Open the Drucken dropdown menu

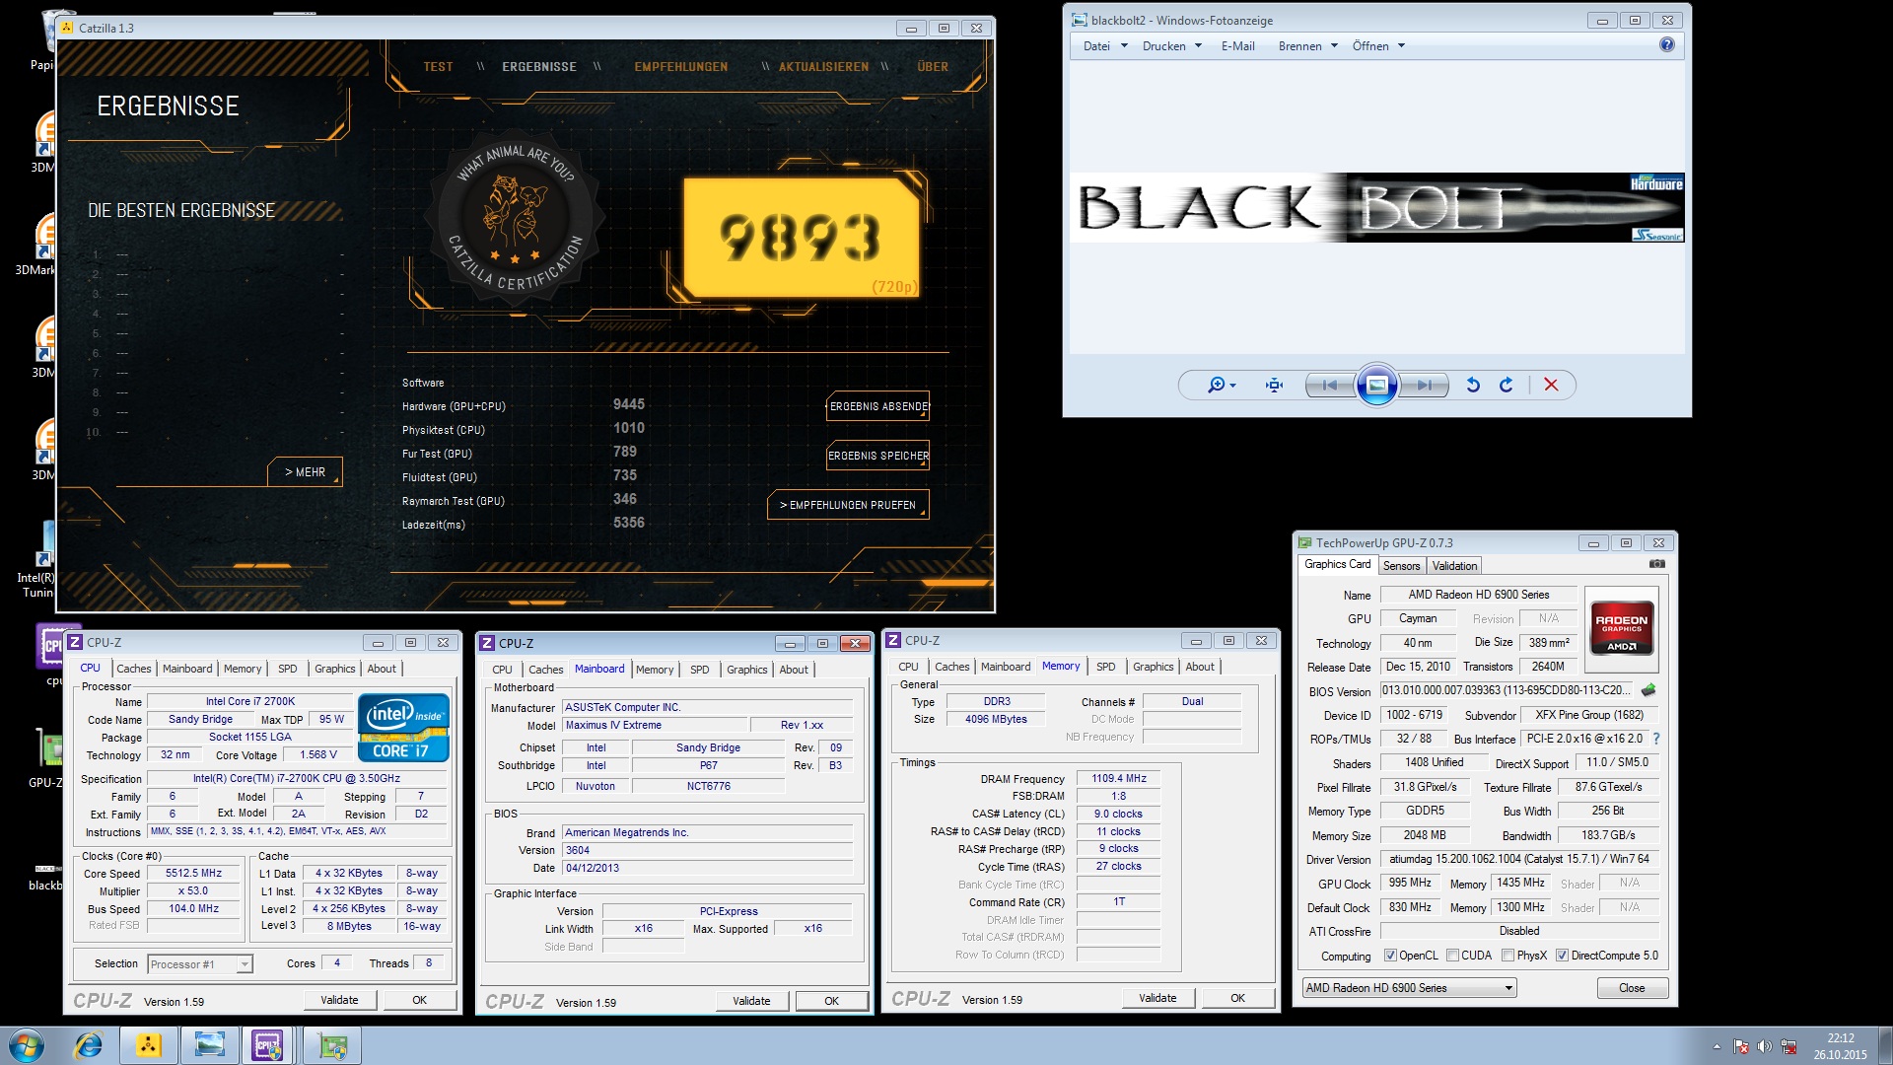1172,46
